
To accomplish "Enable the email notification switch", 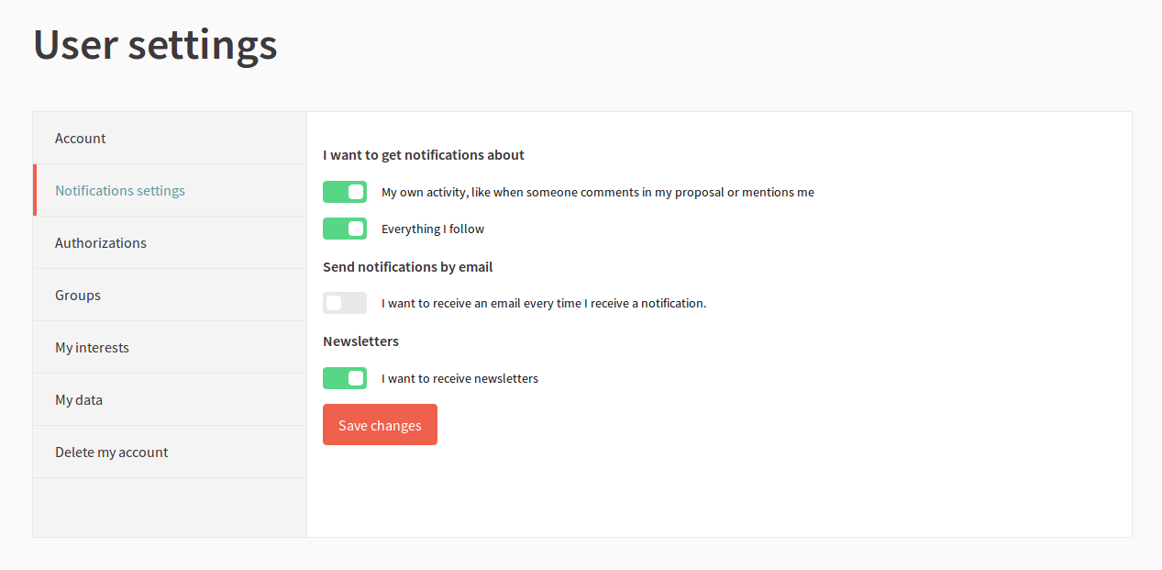I will coord(345,303).
